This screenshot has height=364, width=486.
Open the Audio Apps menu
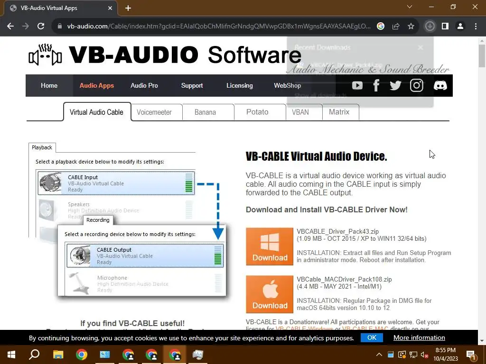[x=97, y=85]
